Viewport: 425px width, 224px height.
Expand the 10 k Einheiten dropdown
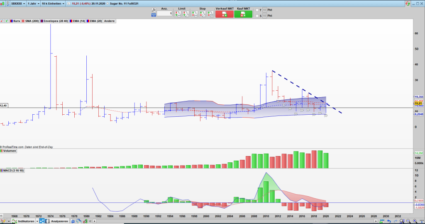(52, 3)
